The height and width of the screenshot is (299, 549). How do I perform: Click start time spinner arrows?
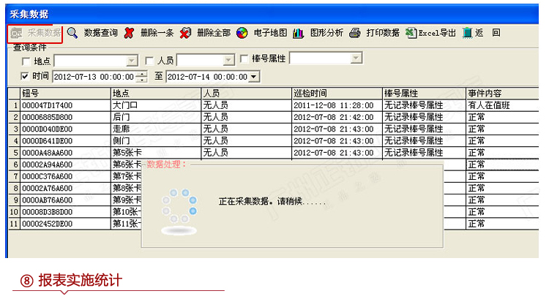[x=141, y=77]
